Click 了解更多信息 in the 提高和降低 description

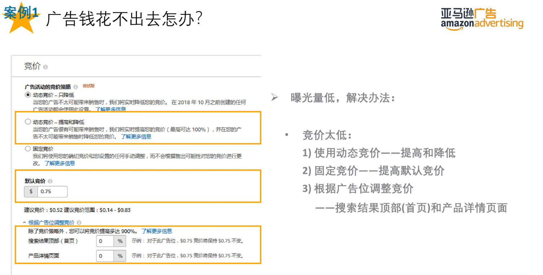click(136, 136)
